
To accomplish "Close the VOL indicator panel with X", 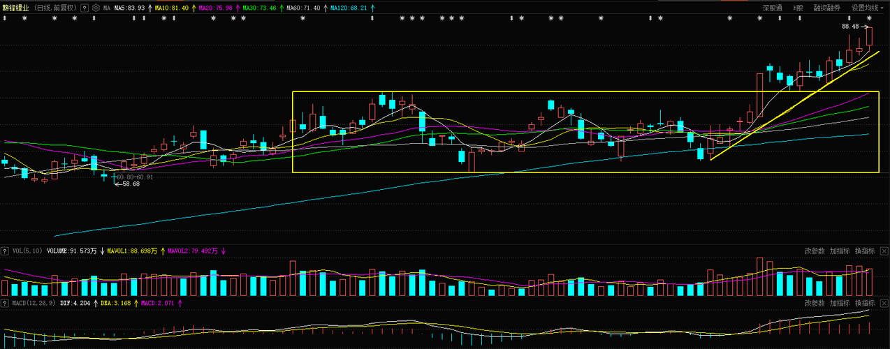I will pyautogui.click(x=884, y=251).
